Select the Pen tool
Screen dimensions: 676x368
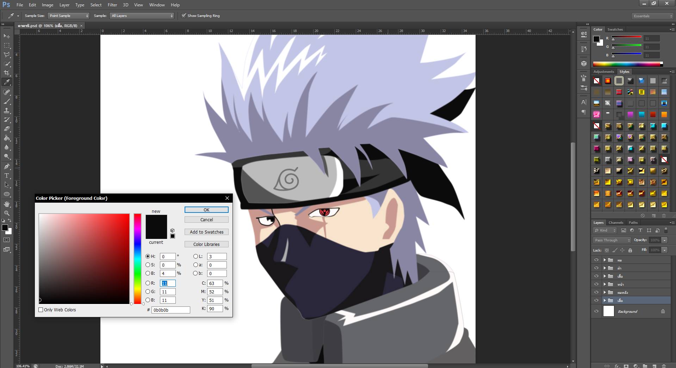click(7, 166)
